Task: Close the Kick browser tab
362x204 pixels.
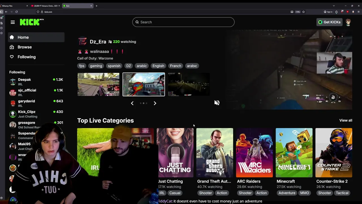Action: point(91,6)
